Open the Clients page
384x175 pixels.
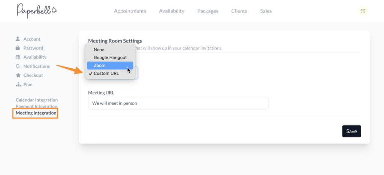pyautogui.click(x=239, y=11)
